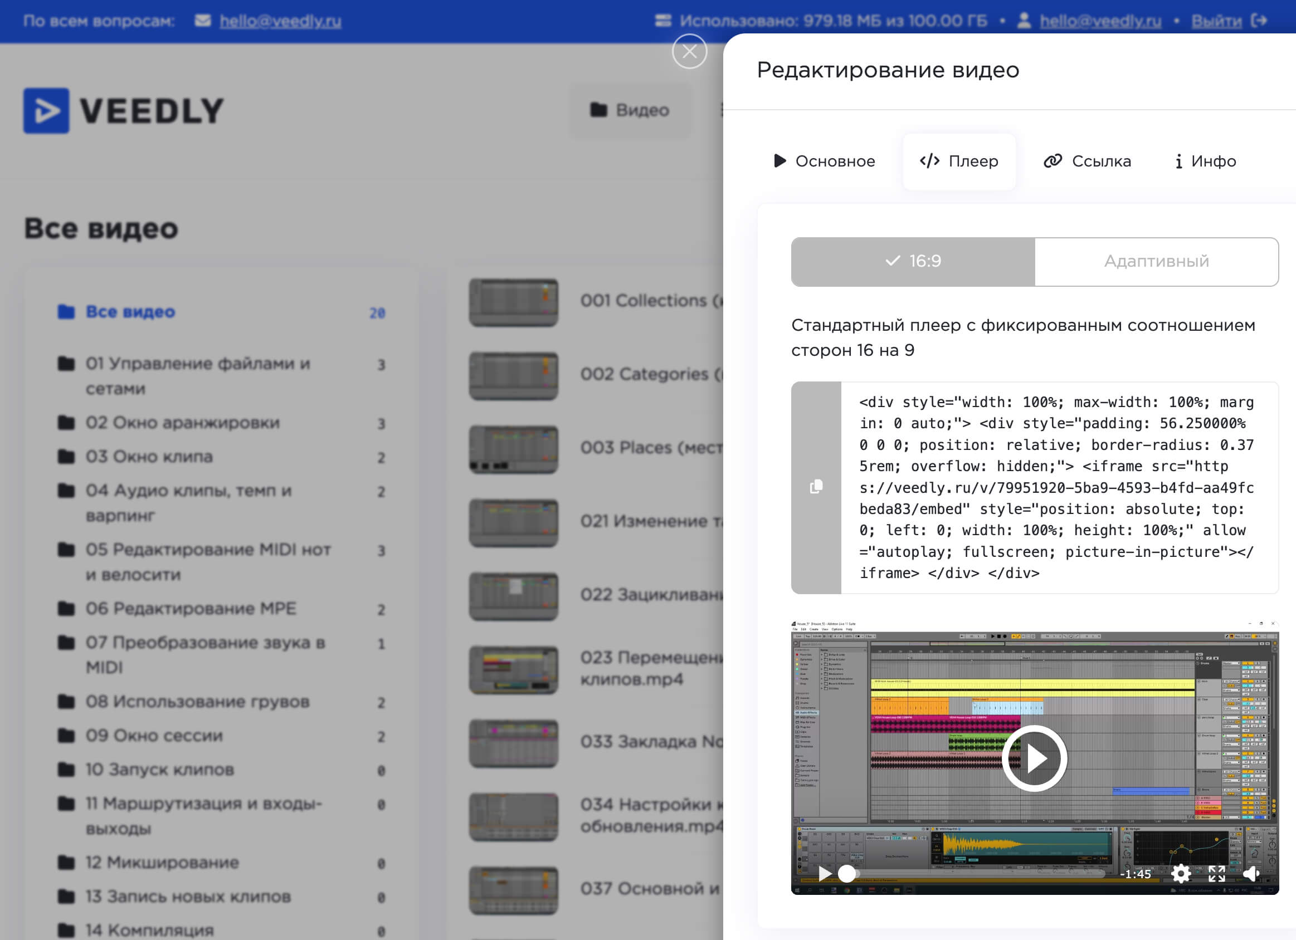Click the folder icon beside Видео
The image size is (1296, 940).
click(597, 110)
